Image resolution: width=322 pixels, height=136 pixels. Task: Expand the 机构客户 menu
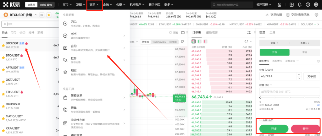coord(137,4)
